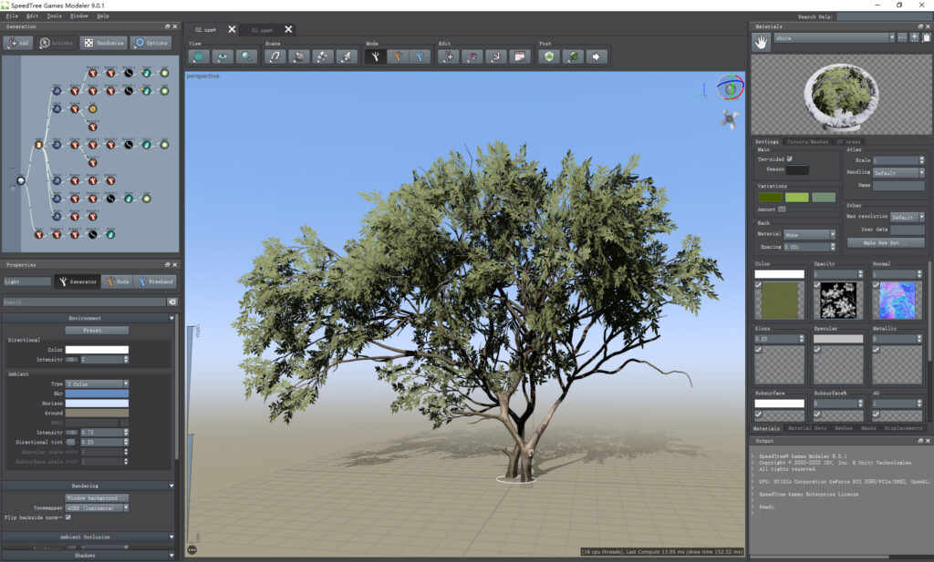Viewport: 934px width, 562px height.
Task: Open the Tonemapper ACES dropdown
Action: pos(96,508)
